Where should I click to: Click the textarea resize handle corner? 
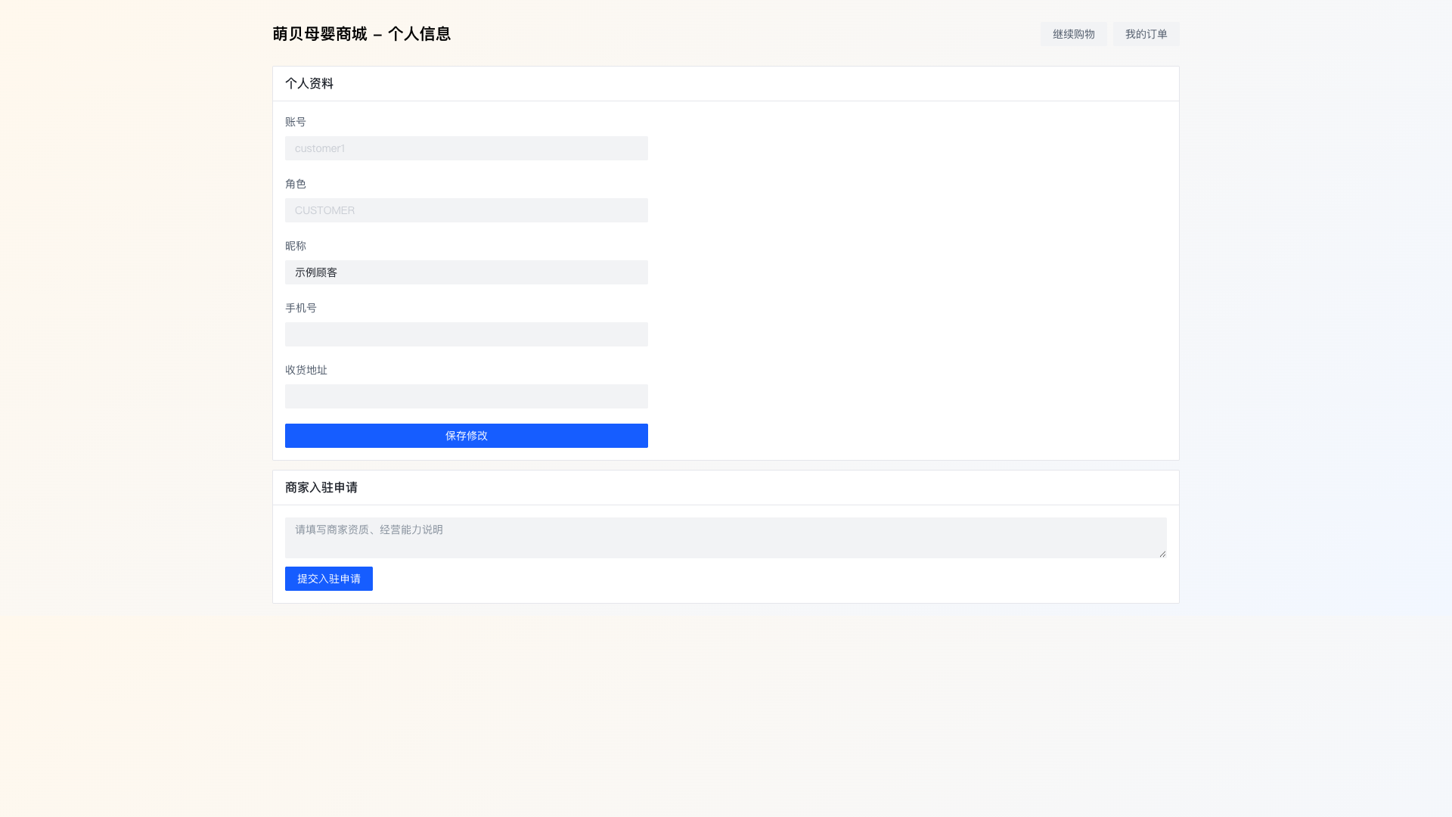(x=1162, y=554)
